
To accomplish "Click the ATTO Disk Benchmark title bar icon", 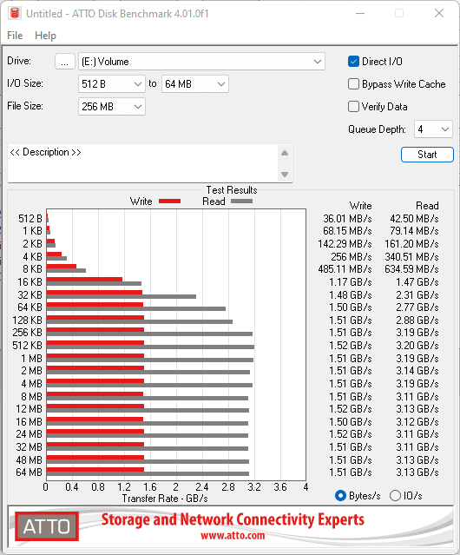I will point(15,13).
